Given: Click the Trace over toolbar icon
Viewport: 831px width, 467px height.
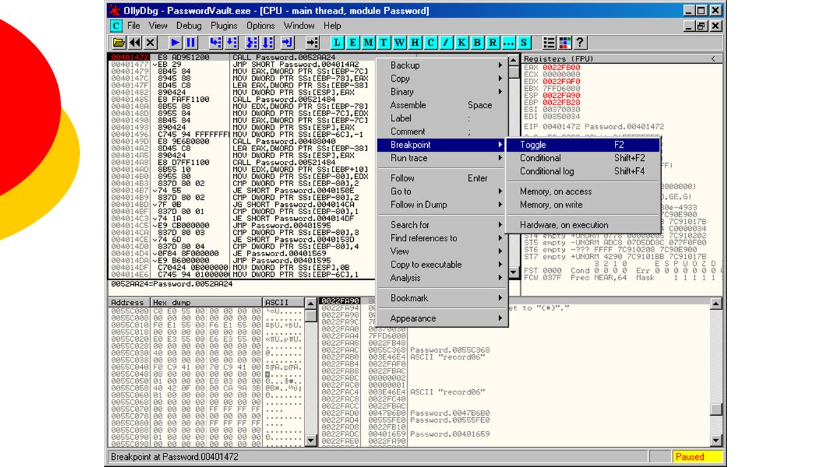Looking at the screenshot, I should (x=267, y=43).
